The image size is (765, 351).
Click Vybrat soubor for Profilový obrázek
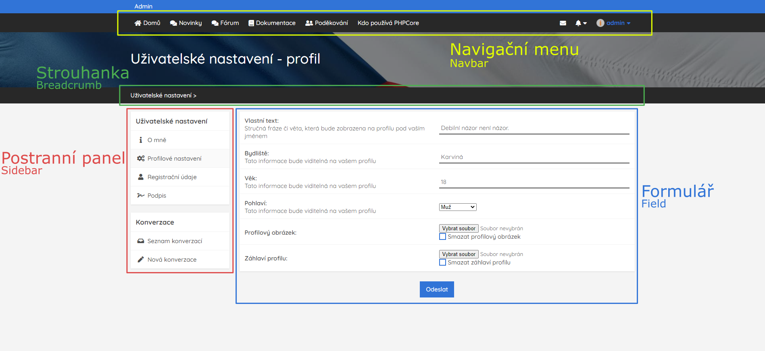click(459, 228)
